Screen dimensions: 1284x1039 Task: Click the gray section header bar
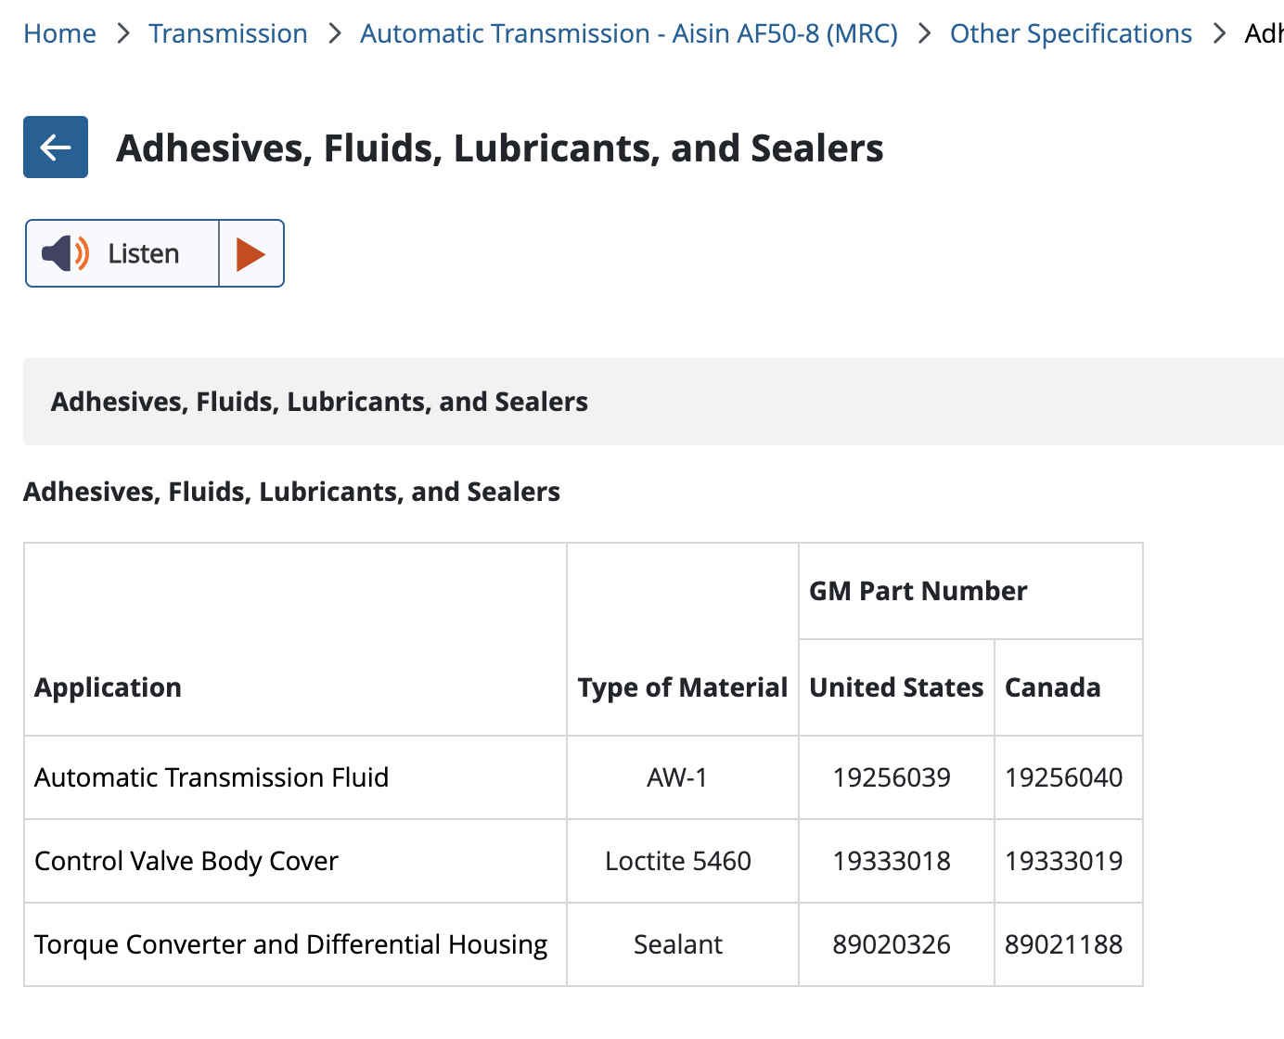pyautogui.click(x=649, y=402)
